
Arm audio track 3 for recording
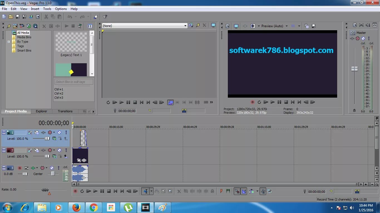[20, 168]
